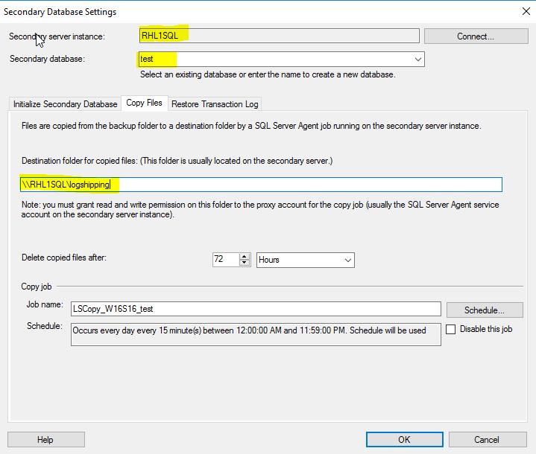This screenshot has height=454, width=536.
Task: Click the 'Copy job' section label
Action: click(37, 287)
